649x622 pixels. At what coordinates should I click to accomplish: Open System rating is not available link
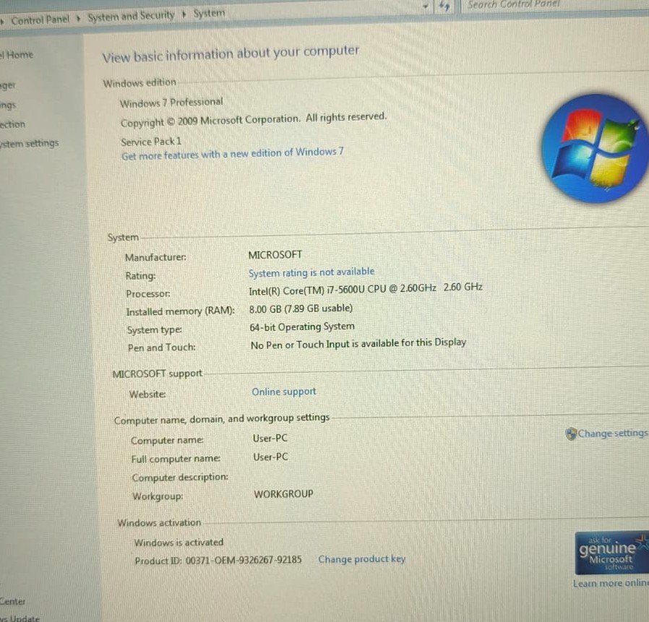[x=311, y=272]
